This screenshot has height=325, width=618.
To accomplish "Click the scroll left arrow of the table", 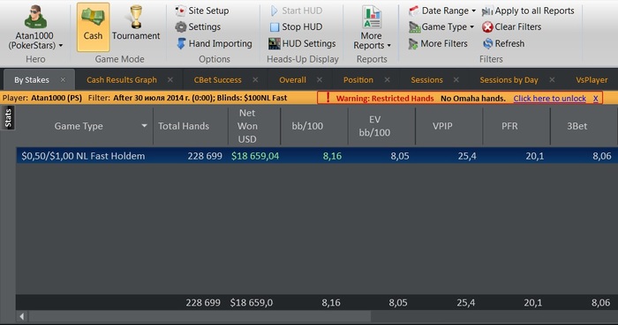I will (22, 316).
